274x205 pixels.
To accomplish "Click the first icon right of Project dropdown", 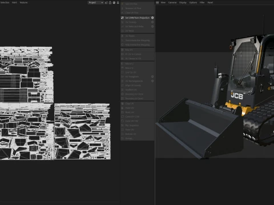I will 106,3.
